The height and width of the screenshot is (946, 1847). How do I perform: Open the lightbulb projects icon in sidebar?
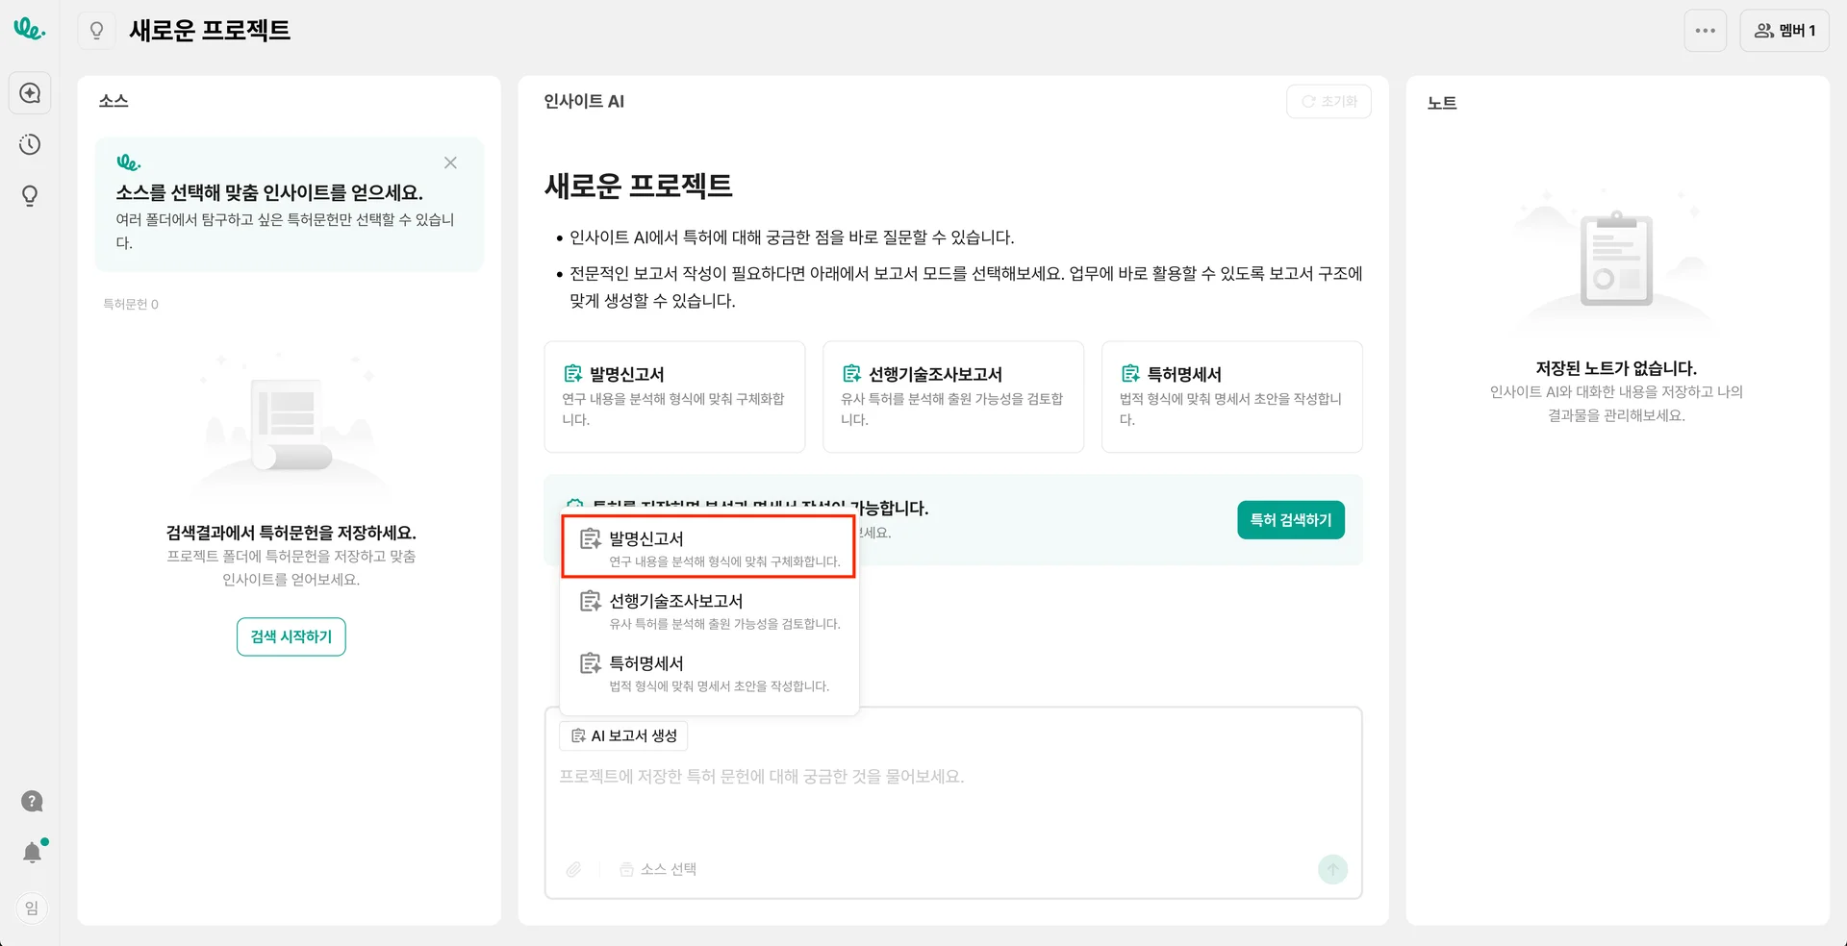point(30,196)
